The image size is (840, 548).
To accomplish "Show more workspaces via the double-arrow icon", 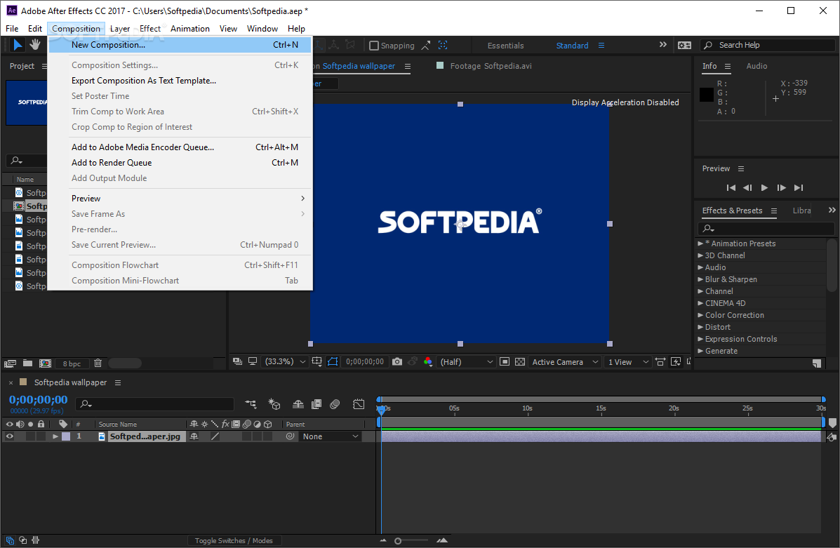I will [x=662, y=45].
